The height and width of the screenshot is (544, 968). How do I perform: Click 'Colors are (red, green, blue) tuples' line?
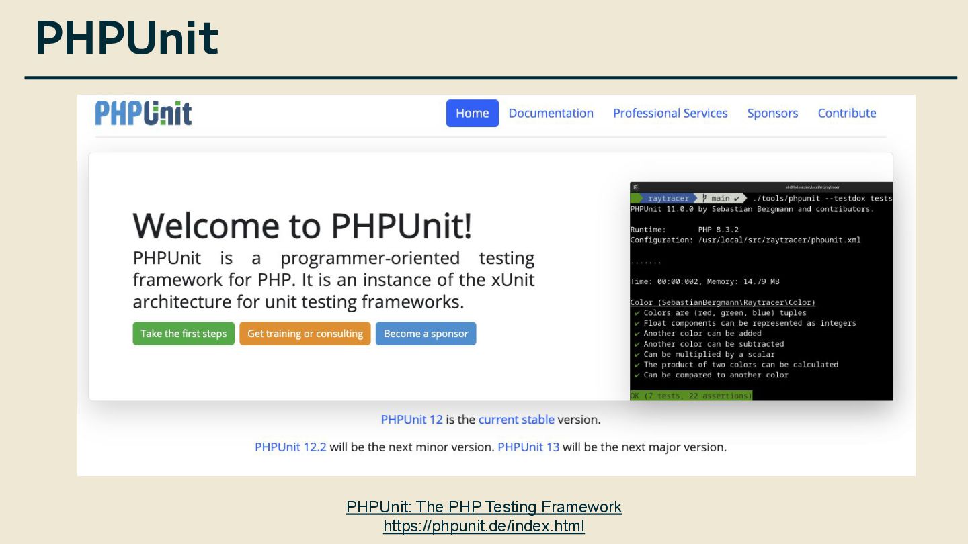point(720,312)
